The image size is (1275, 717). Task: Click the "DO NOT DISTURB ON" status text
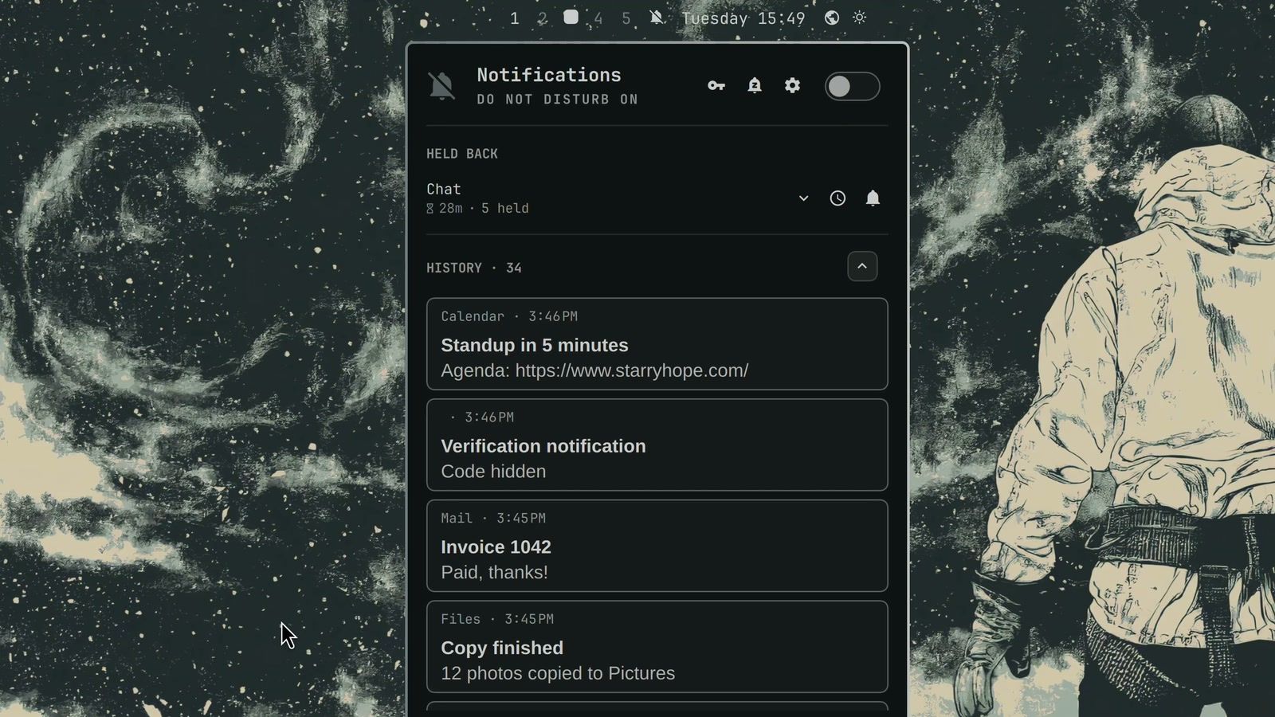coord(558,100)
